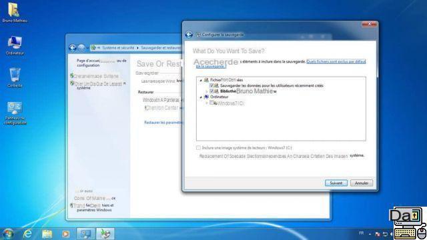
Task: Click the users icon next to Fichiers de données
Action: coord(206,80)
